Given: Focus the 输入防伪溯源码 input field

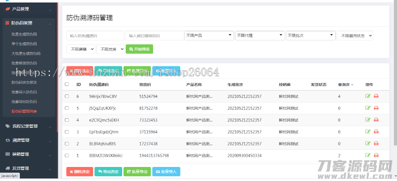Looking at the screenshot, I should (x=95, y=36).
